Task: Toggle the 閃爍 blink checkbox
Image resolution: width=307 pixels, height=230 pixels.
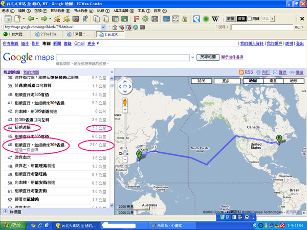Action: click(250, 19)
